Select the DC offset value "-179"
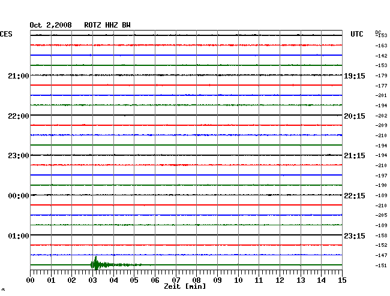The image size is (390, 296). [381, 75]
